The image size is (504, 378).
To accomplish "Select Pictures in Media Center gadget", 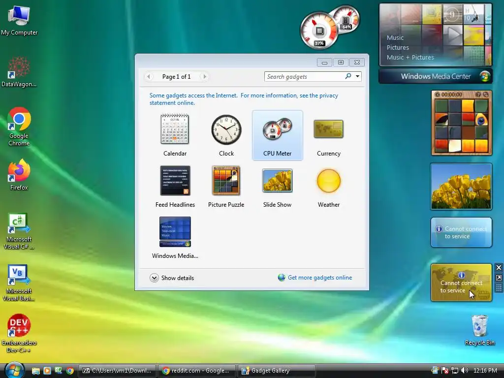I will click(398, 48).
